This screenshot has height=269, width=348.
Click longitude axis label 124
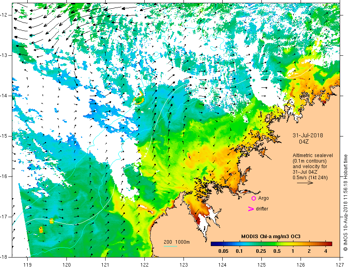223,265
